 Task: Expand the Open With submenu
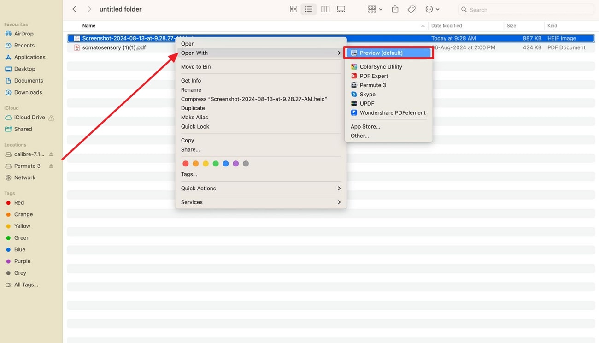pyautogui.click(x=261, y=53)
